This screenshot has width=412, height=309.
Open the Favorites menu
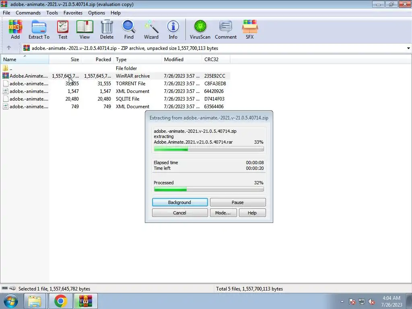(73, 12)
